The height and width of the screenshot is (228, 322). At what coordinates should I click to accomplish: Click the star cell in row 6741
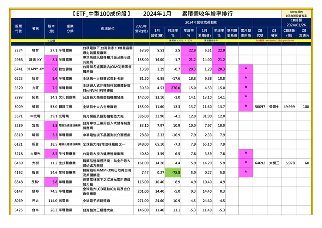[x=246, y=69]
